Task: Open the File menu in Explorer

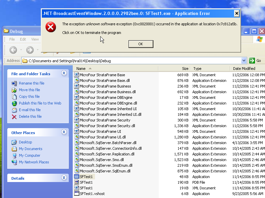Action: pos(12,39)
